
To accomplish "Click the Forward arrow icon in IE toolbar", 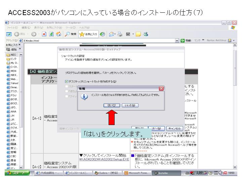I will pyautogui.click(x=34, y=34).
